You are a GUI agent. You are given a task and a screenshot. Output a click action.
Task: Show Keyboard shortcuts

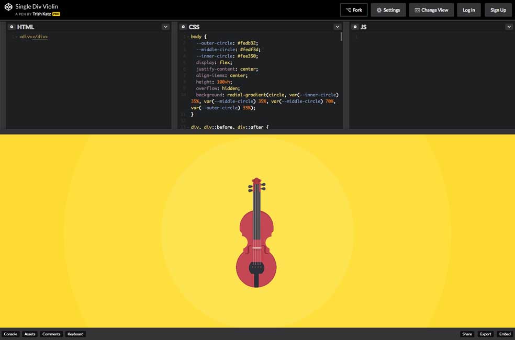pos(75,334)
